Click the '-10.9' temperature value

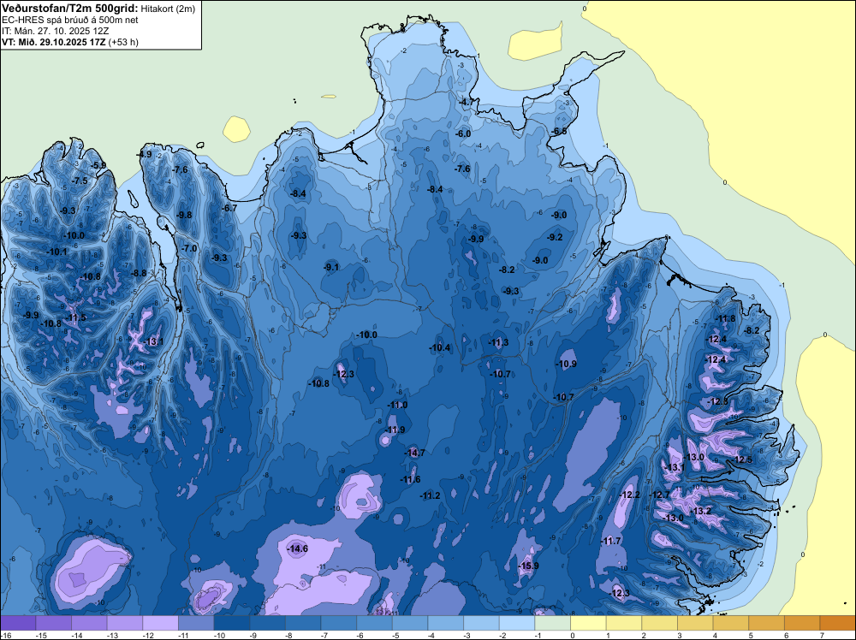[566, 364]
